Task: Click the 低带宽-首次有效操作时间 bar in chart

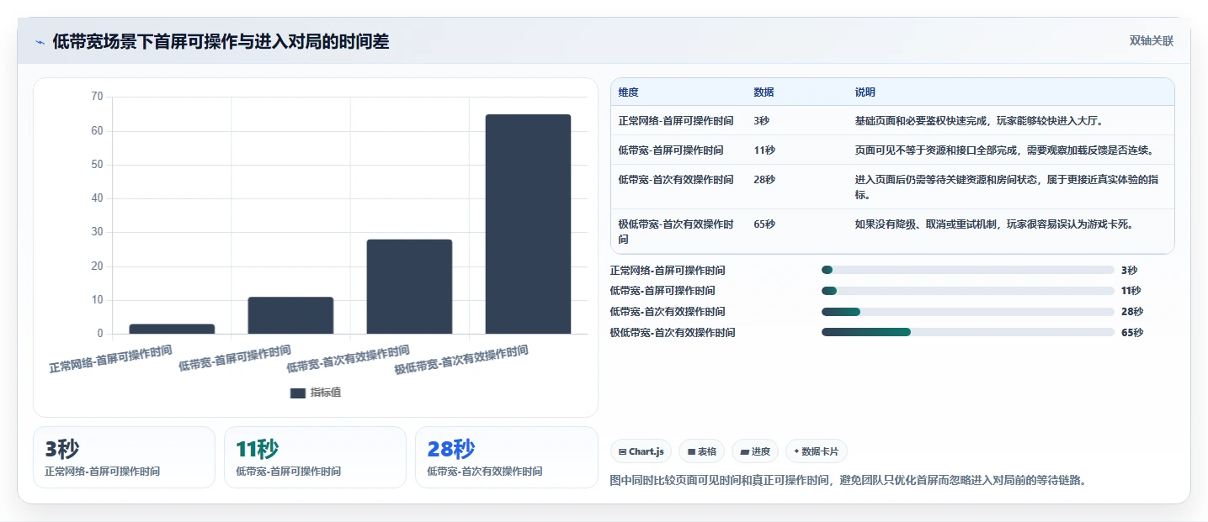Action: [409, 287]
